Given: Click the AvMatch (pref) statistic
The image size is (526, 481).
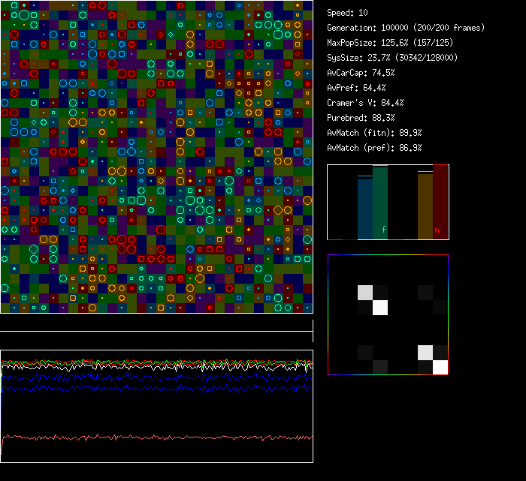Looking at the screenshot, I should 374,148.
